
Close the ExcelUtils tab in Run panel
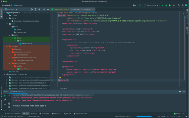[x=25, y=92]
